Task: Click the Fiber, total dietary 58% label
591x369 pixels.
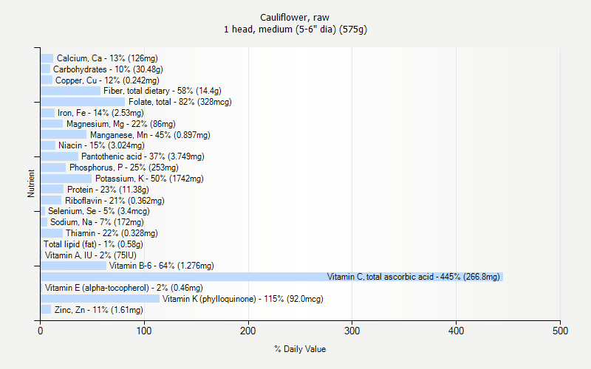Action: pos(163,91)
